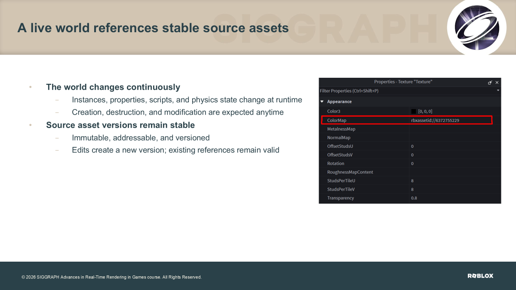
Task: Click the Transparency value 0.8
Action: coord(414,198)
